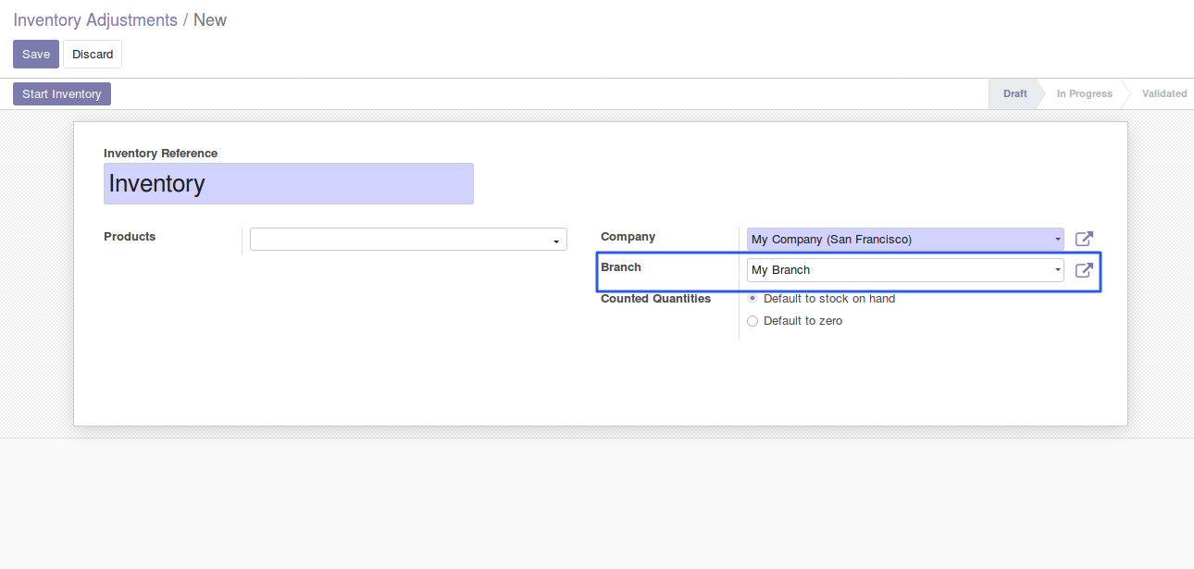Click the In Progress status stage
Screen dimensions: 1194x569
point(1084,93)
